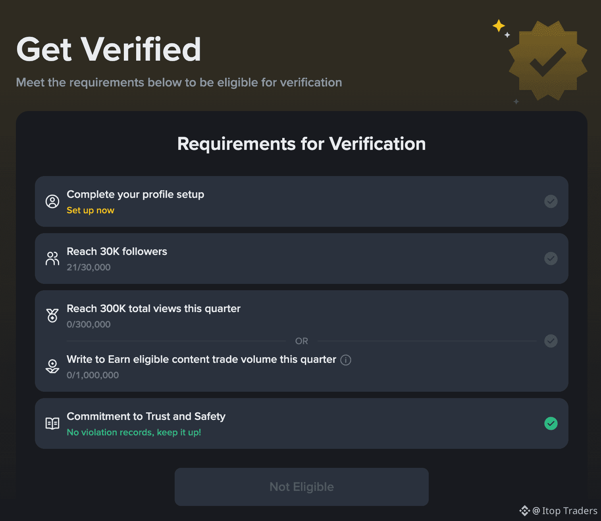The height and width of the screenshot is (521, 601).
Task: Click the Binance logo in the watermark
Action: click(524, 511)
